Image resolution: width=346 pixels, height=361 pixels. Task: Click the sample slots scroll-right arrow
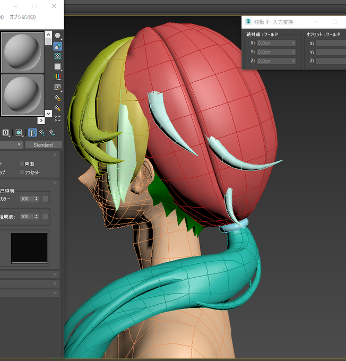coord(41,121)
